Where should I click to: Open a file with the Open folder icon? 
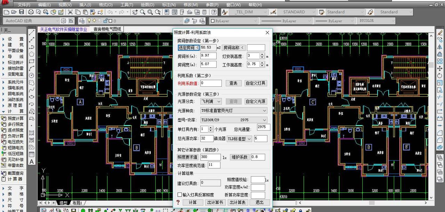click(14, 12)
